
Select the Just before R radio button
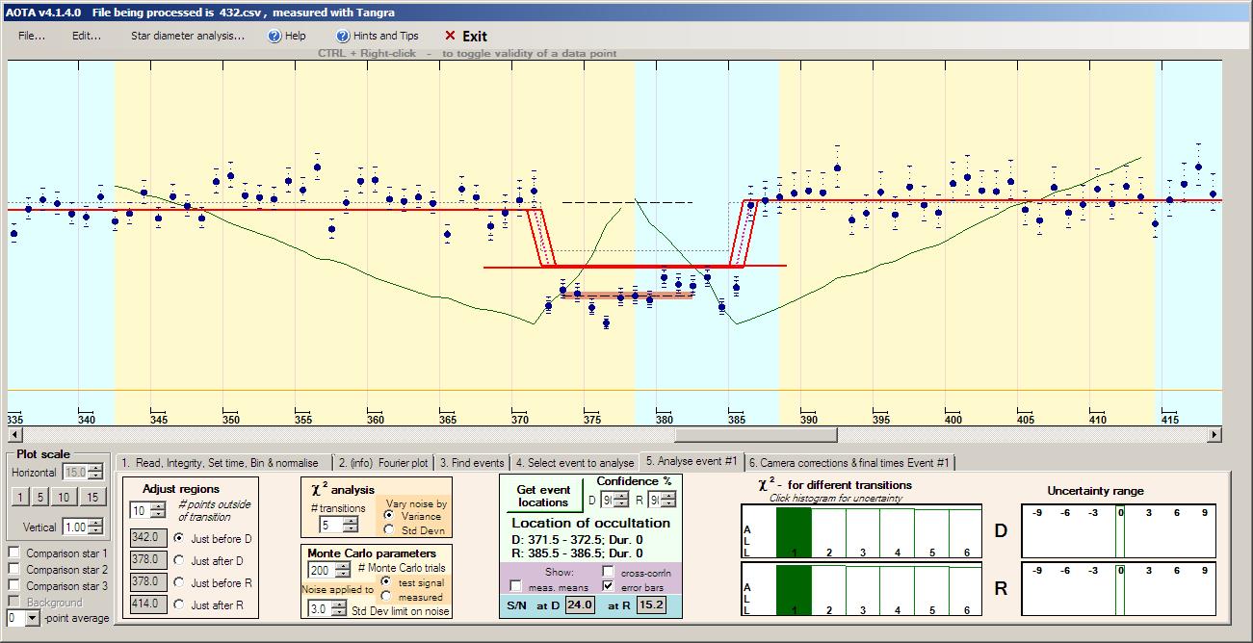click(179, 582)
